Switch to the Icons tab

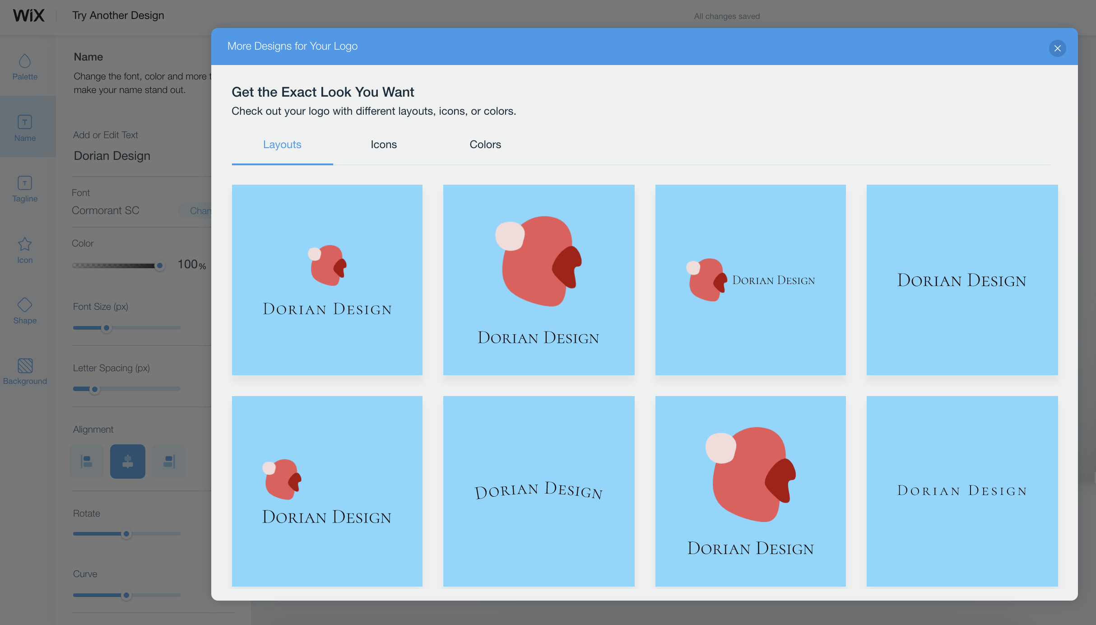pos(384,145)
